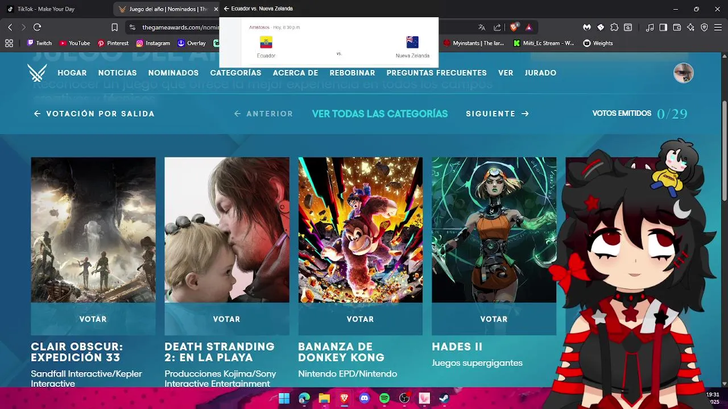Open Microsoft Edge from the taskbar
Screen dimensions: 728x409
tap(304, 398)
